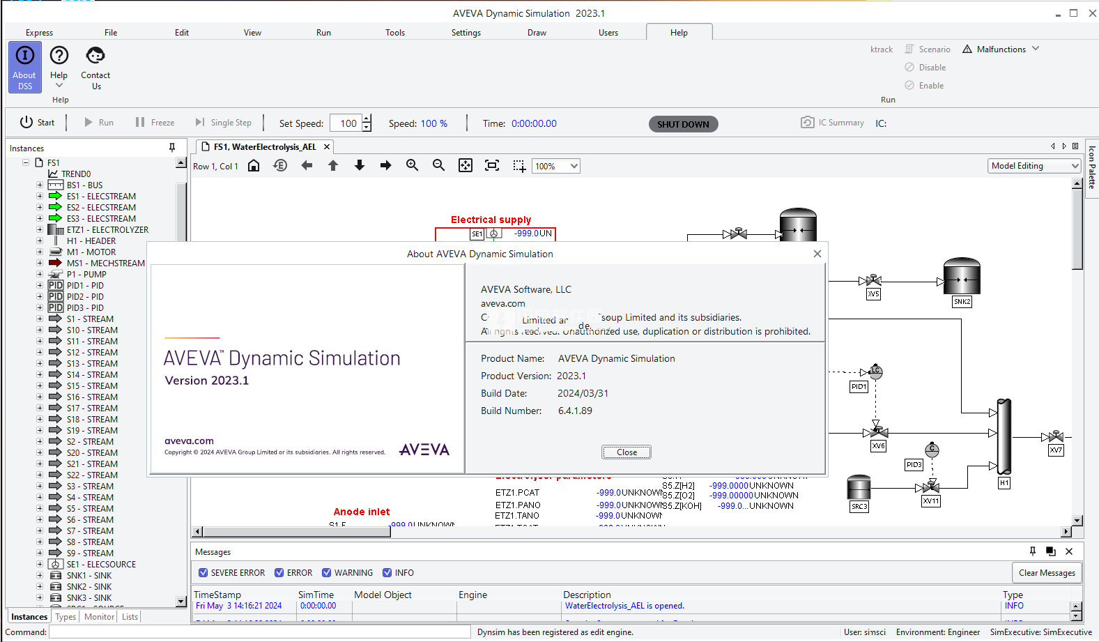Switch to the Types tab
The width and height of the screenshot is (1099, 642).
(66, 617)
